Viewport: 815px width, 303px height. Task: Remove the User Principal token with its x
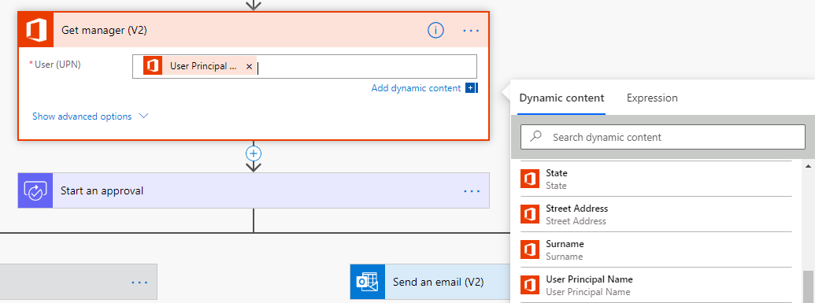tap(249, 67)
